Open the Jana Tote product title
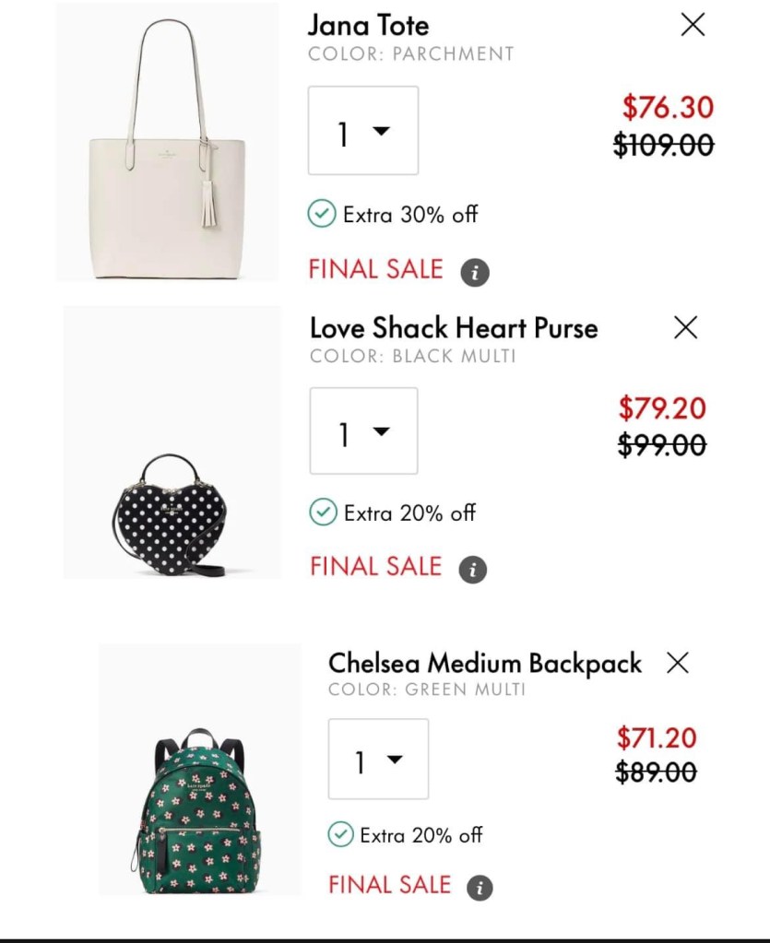 [x=368, y=25]
